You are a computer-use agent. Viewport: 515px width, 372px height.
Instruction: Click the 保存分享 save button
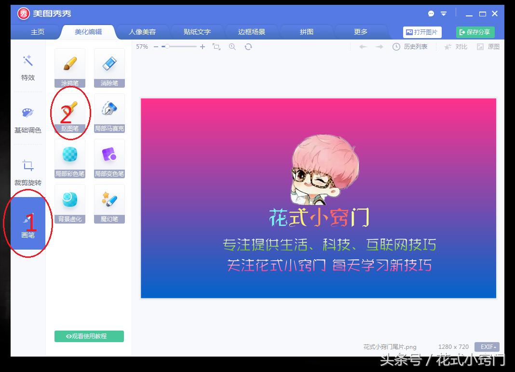(475, 32)
